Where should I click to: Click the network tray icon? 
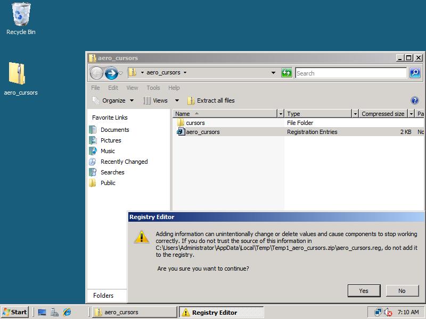[378, 312]
